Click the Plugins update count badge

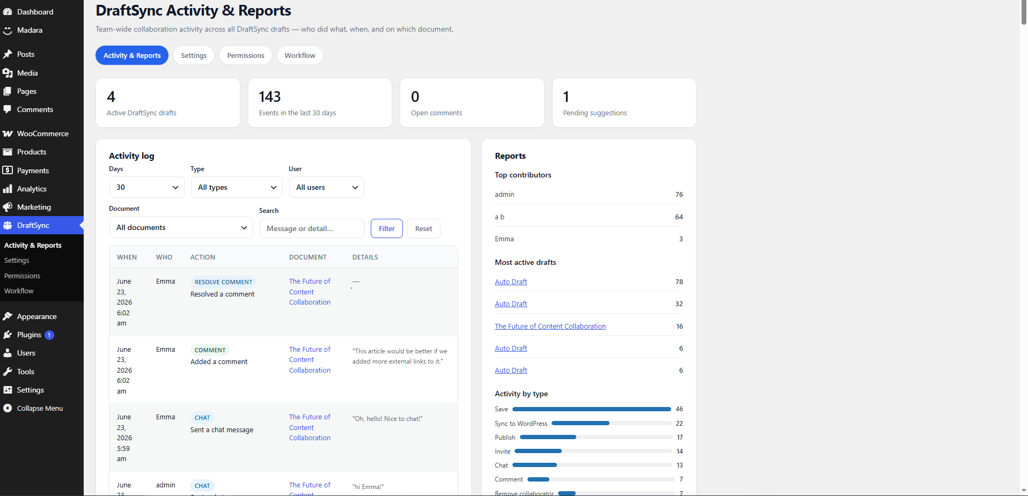click(x=49, y=335)
